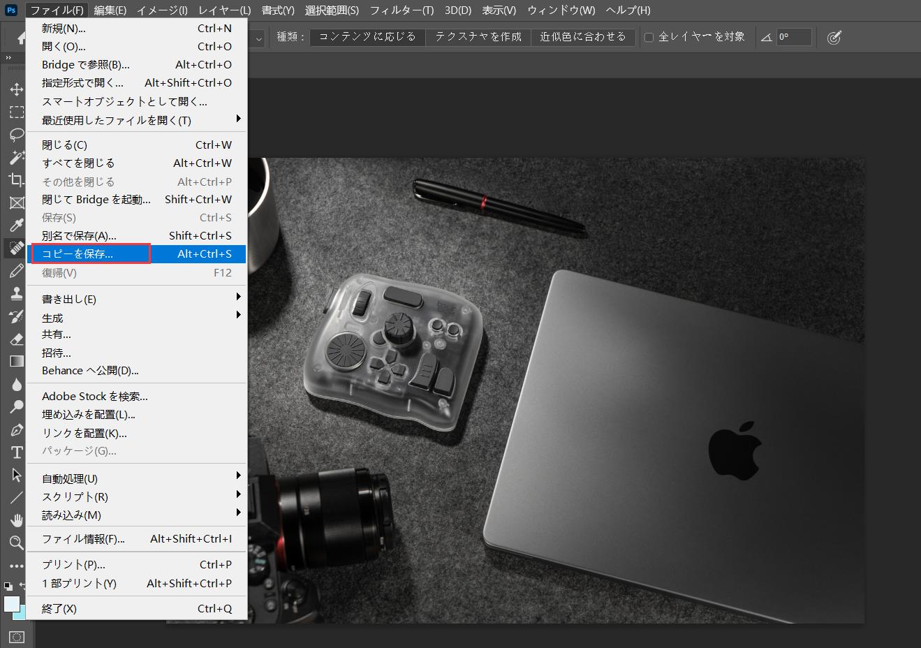Choose Behance へ公開(D)... entry

click(137, 371)
